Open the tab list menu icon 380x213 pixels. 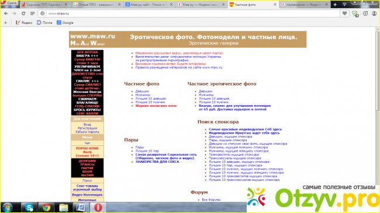coord(344,4)
